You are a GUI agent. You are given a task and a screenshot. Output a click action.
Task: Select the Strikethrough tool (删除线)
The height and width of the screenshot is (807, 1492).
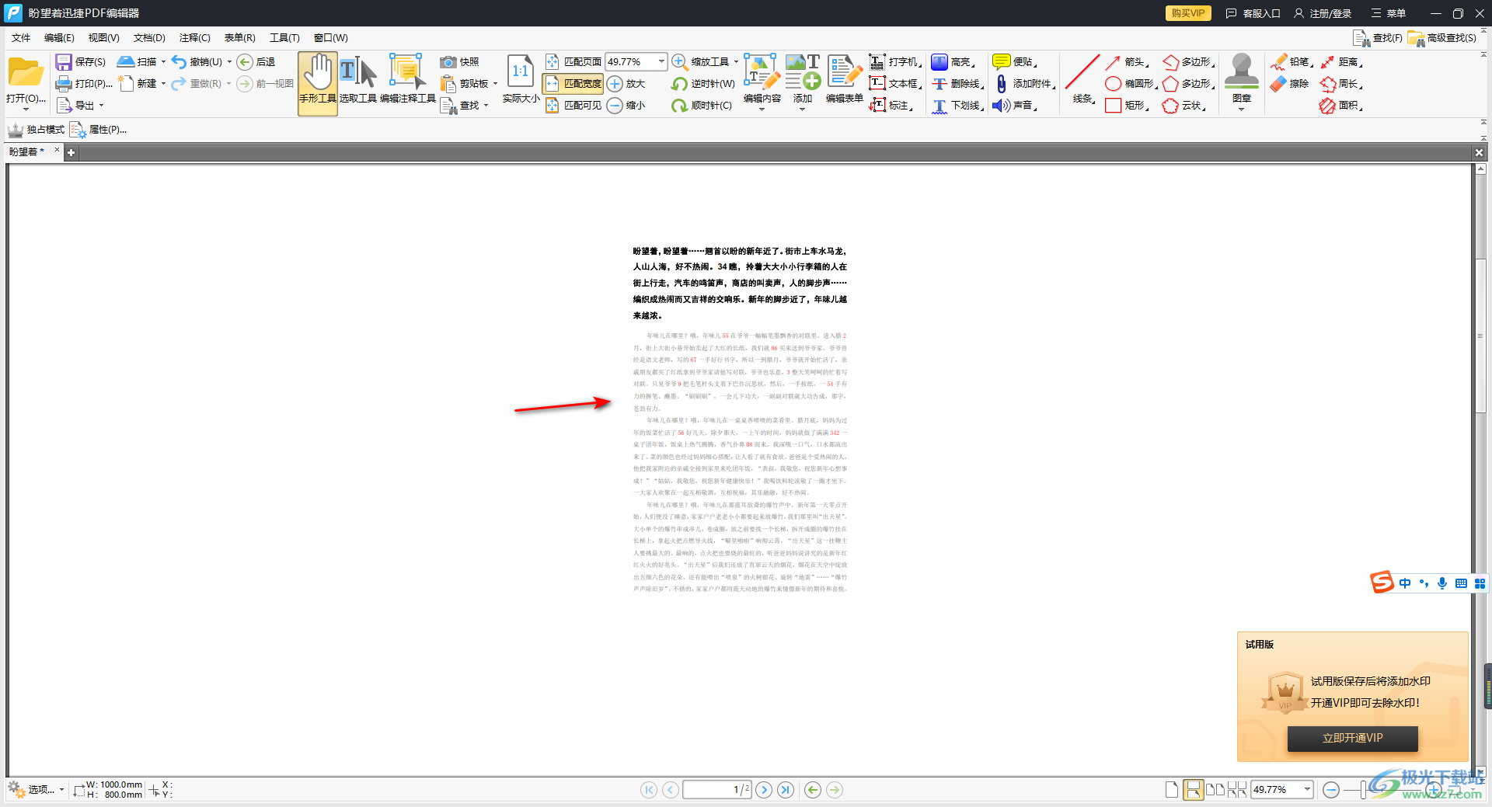[x=958, y=83]
